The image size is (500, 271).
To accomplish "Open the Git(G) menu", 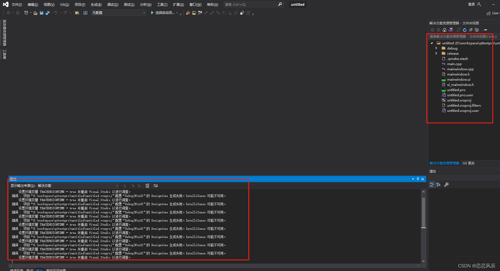I will (65, 5).
